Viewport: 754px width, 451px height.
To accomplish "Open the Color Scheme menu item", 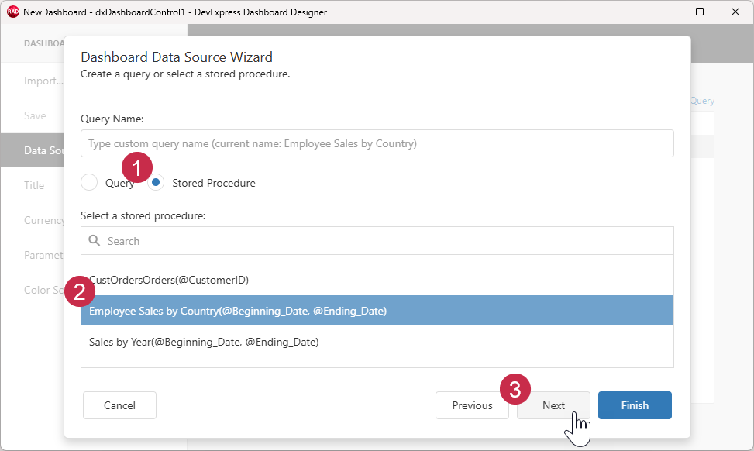I will 43,290.
